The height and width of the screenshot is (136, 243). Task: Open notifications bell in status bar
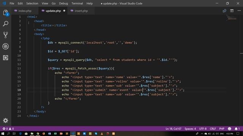coord(237,128)
